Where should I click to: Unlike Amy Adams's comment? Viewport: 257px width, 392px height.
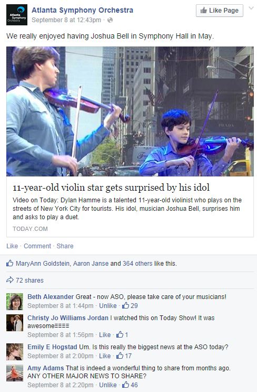[107, 385]
